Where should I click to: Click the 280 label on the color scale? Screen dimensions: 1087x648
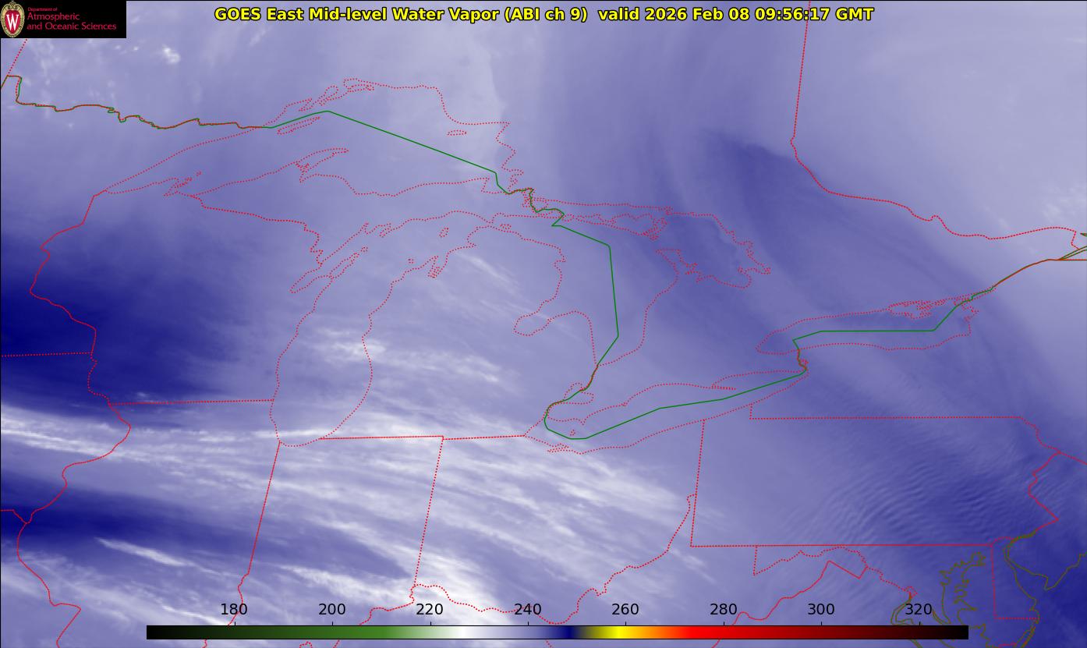pos(724,609)
